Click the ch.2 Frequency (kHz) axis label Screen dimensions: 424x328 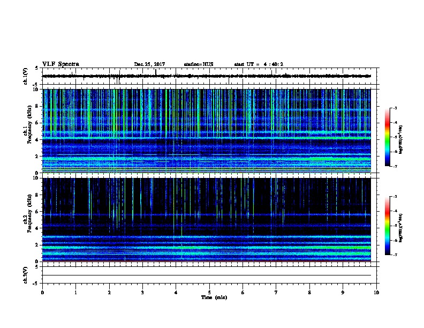point(28,213)
